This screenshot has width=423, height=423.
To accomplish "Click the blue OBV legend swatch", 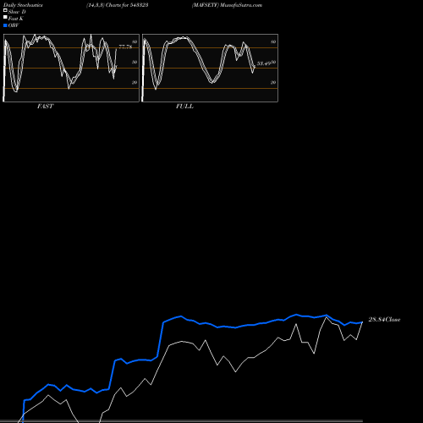I will coord(5,25).
